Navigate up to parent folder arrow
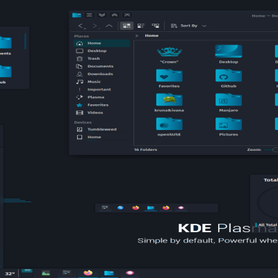The image size is (278, 278). (109, 26)
